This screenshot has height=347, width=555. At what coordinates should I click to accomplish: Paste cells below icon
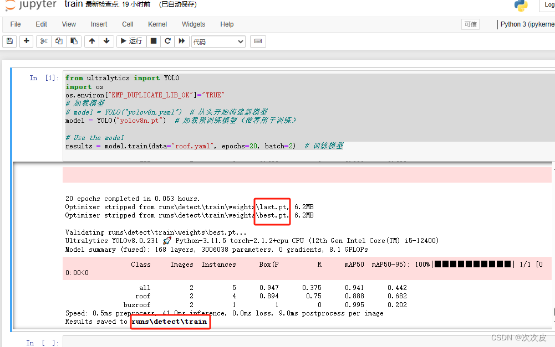coord(74,42)
